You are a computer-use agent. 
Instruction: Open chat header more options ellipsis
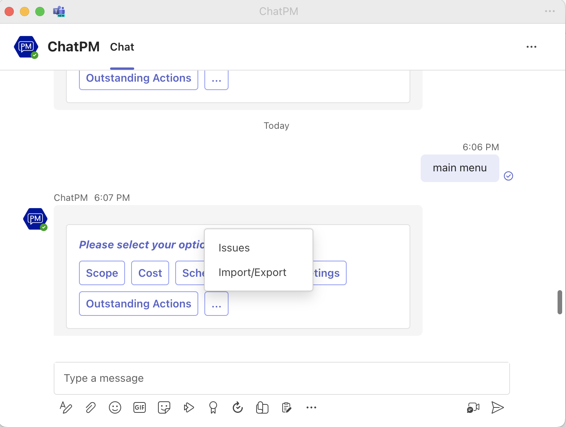click(531, 47)
